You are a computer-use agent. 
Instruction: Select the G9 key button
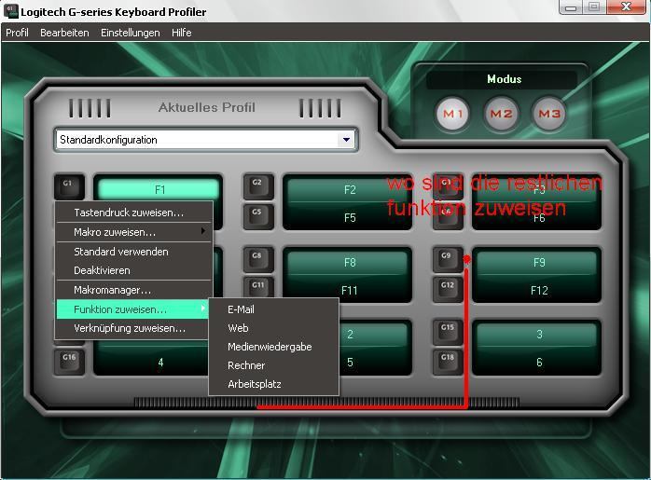[448, 260]
